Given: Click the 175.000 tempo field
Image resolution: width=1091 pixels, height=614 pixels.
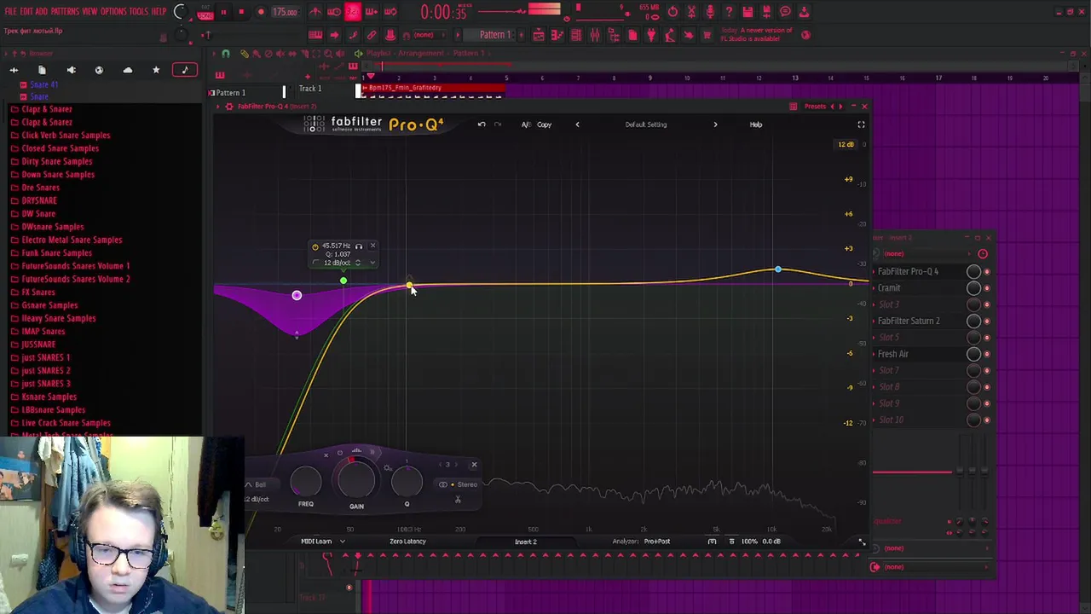Looking at the screenshot, I should click(285, 12).
